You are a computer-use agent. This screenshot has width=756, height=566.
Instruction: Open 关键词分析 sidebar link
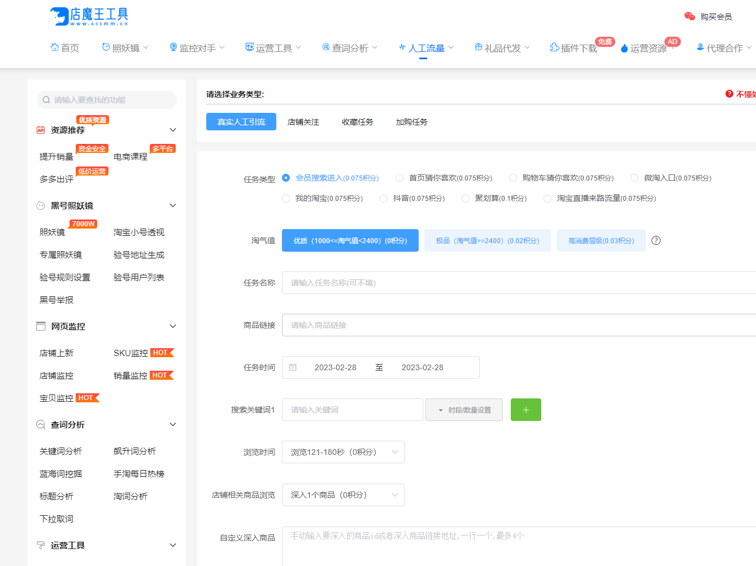point(61,451)
